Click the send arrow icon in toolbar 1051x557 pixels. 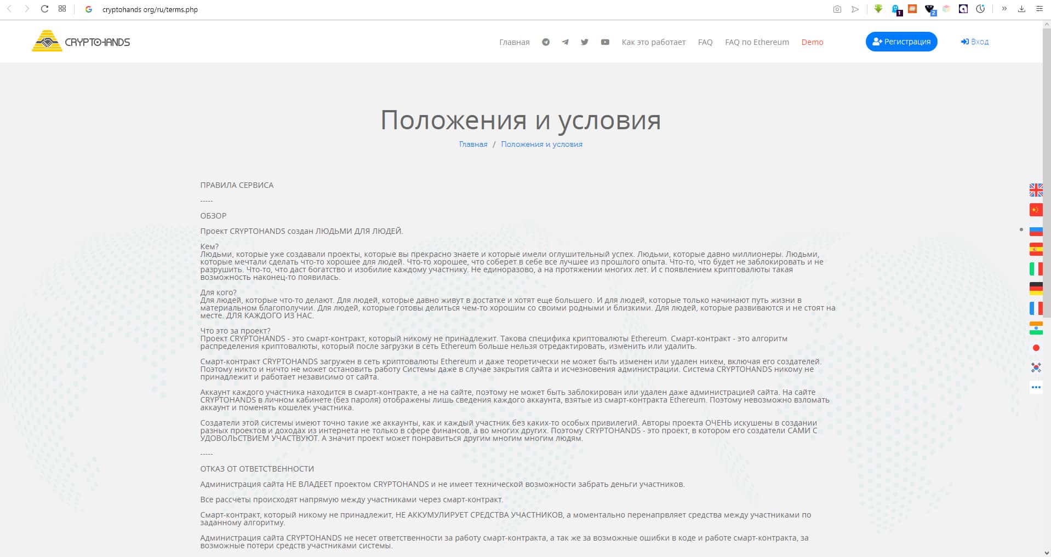855,9
